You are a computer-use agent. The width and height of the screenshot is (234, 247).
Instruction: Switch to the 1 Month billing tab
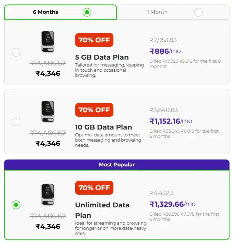point(172,12)
